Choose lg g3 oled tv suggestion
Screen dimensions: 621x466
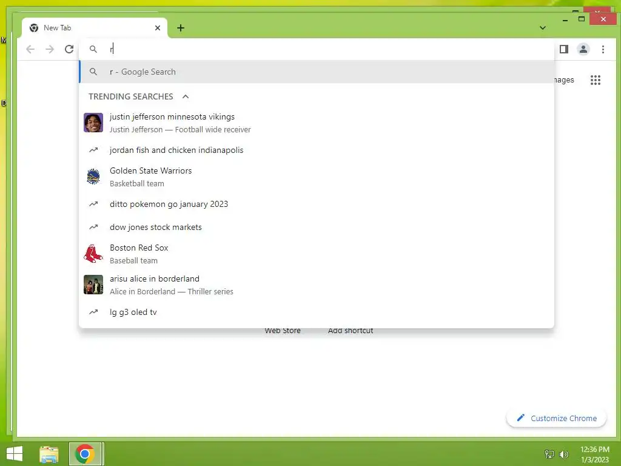click(317, 312)
